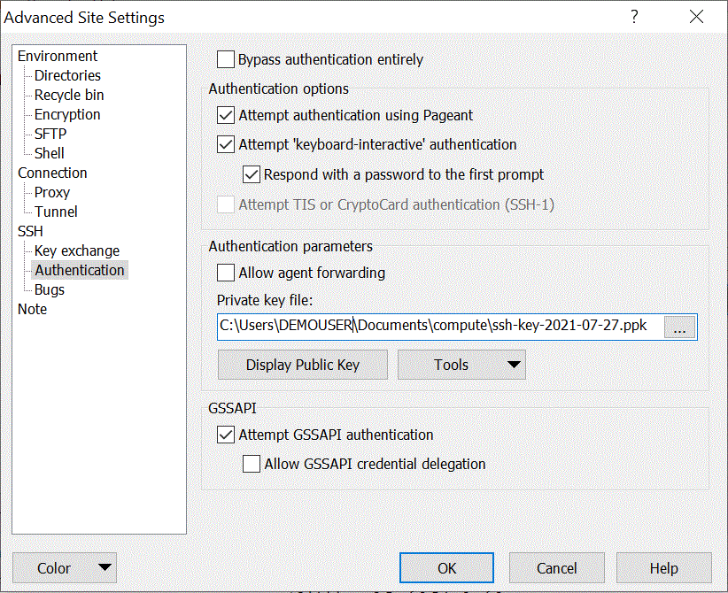Open the Tools dropdown menu

pos(461,364)
